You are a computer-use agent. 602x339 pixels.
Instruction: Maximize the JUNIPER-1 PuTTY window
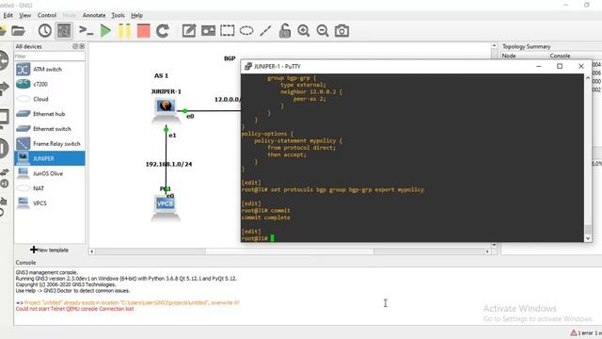[x=560, y=66]
